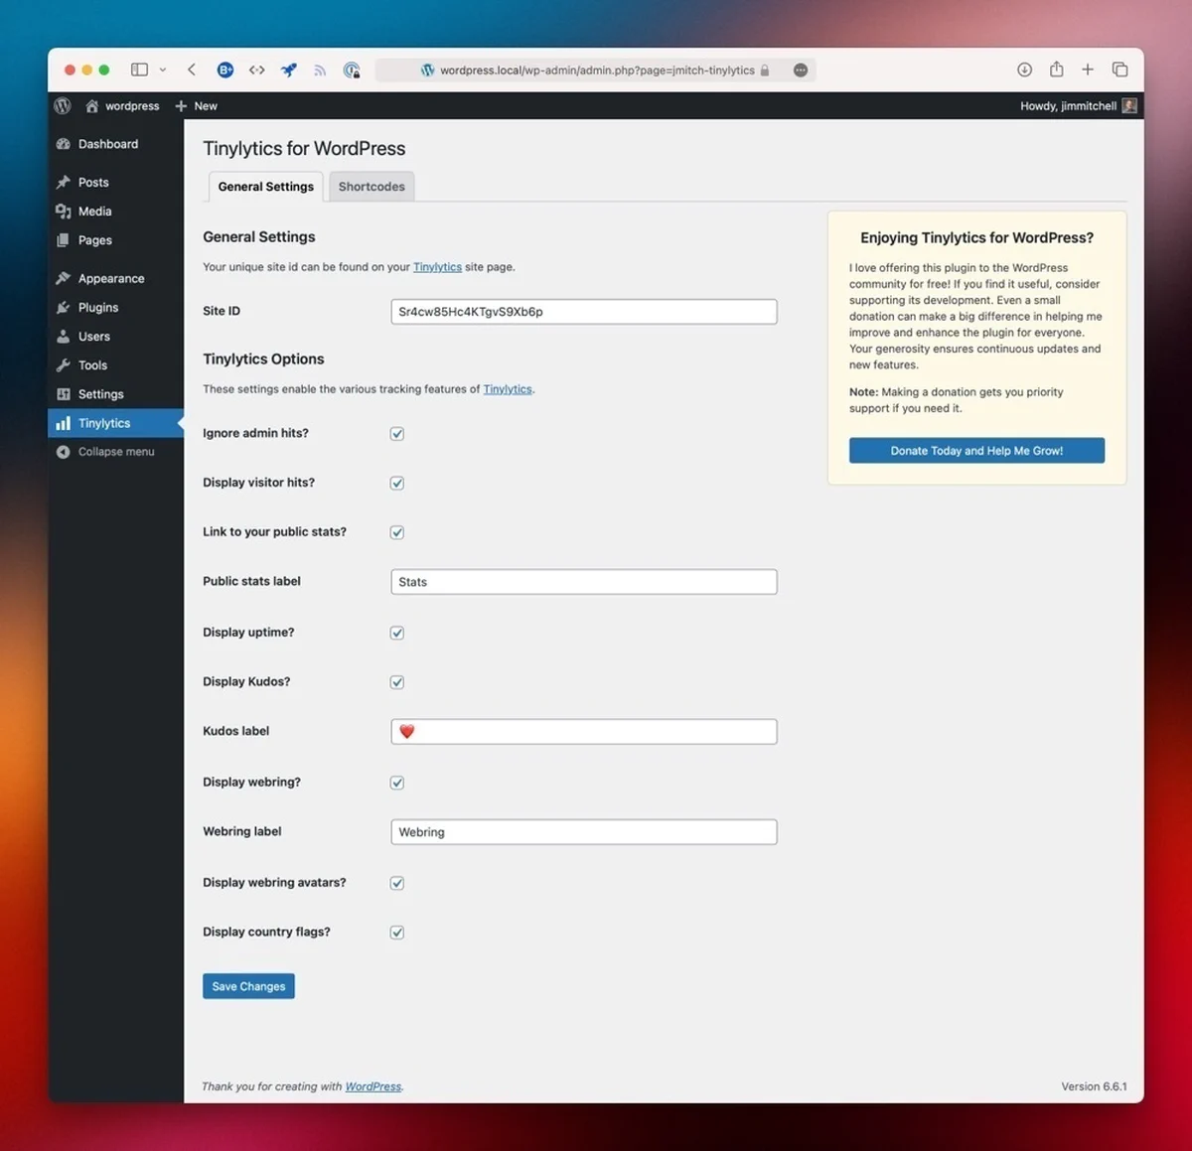The width and height of the screenshot is (1192, 1151).
Task: Expand the sidebar toggle chevron next to sidebar icon
Action: click(162, 70)
